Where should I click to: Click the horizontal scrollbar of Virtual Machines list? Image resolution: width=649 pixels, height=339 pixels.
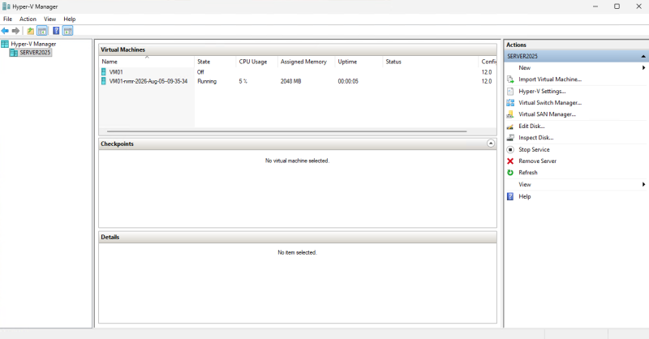(x=286, y=131)
